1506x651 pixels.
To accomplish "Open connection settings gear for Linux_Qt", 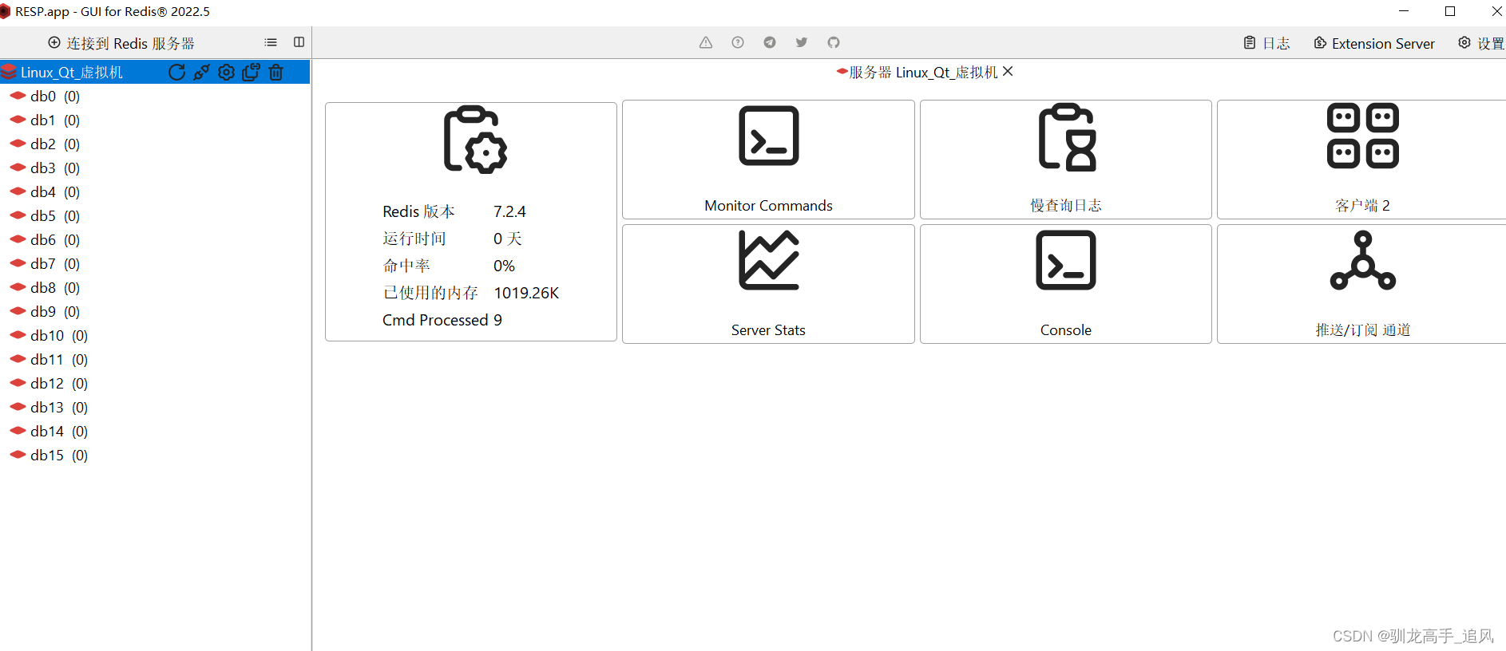I will pos(227,73).
